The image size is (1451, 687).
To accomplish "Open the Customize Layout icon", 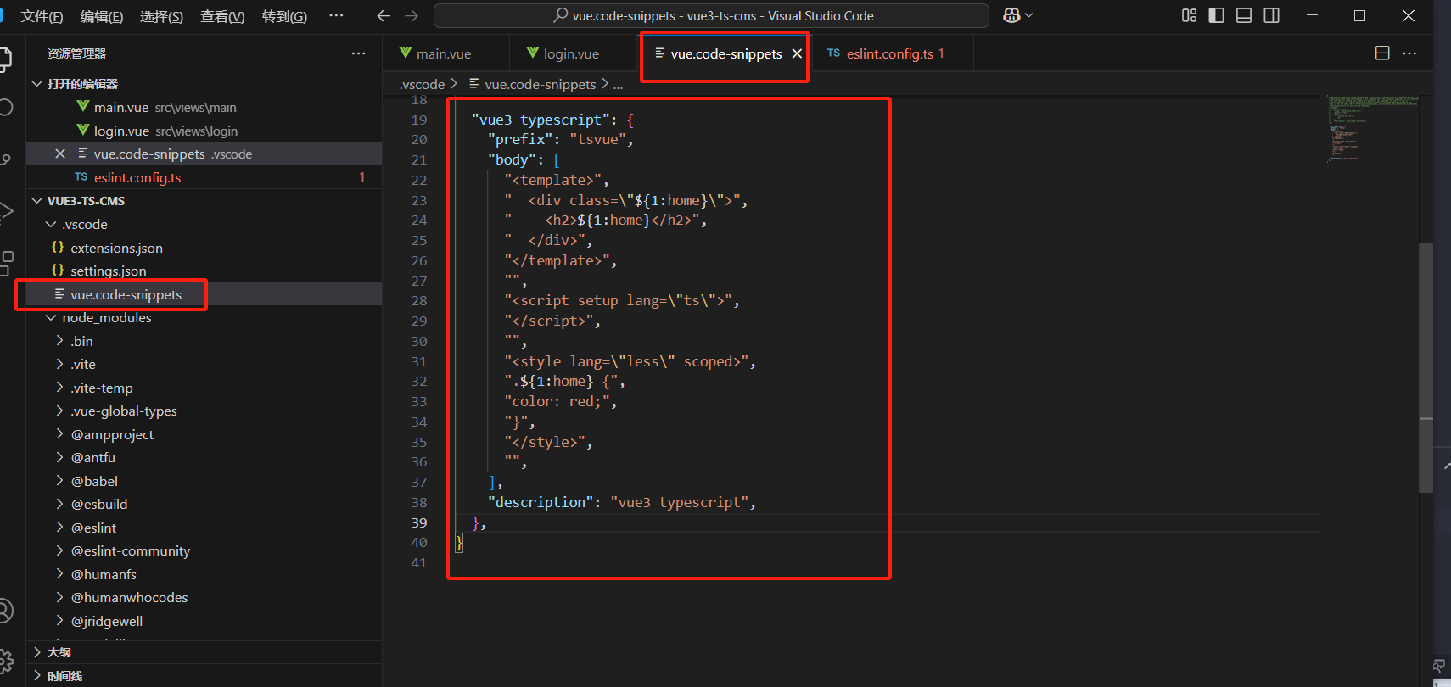I will 1189,15.
